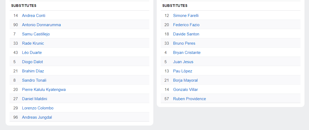Click Bryan Cristante link
309x130 pixels.
[187, 53]
